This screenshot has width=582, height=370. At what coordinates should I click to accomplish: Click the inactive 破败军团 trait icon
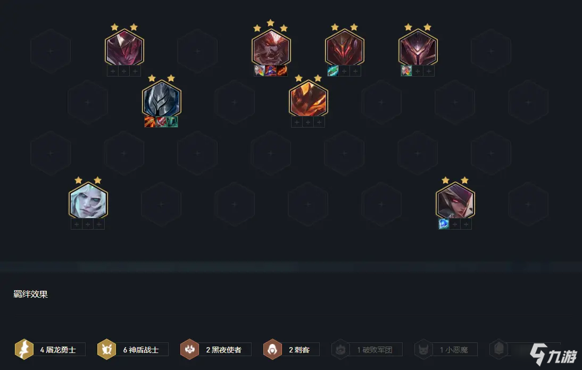pyautogui.click(x=340, y=349)
